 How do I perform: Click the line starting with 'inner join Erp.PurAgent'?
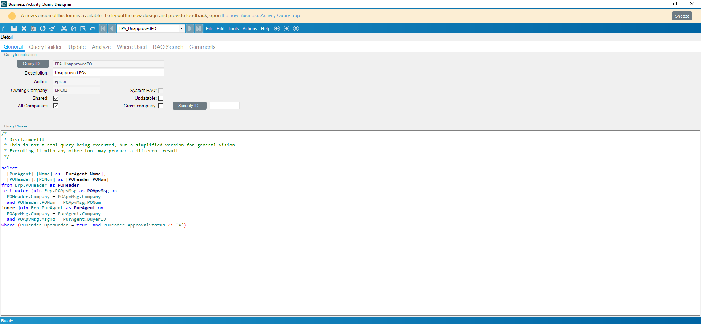click(x=52, y=208)
